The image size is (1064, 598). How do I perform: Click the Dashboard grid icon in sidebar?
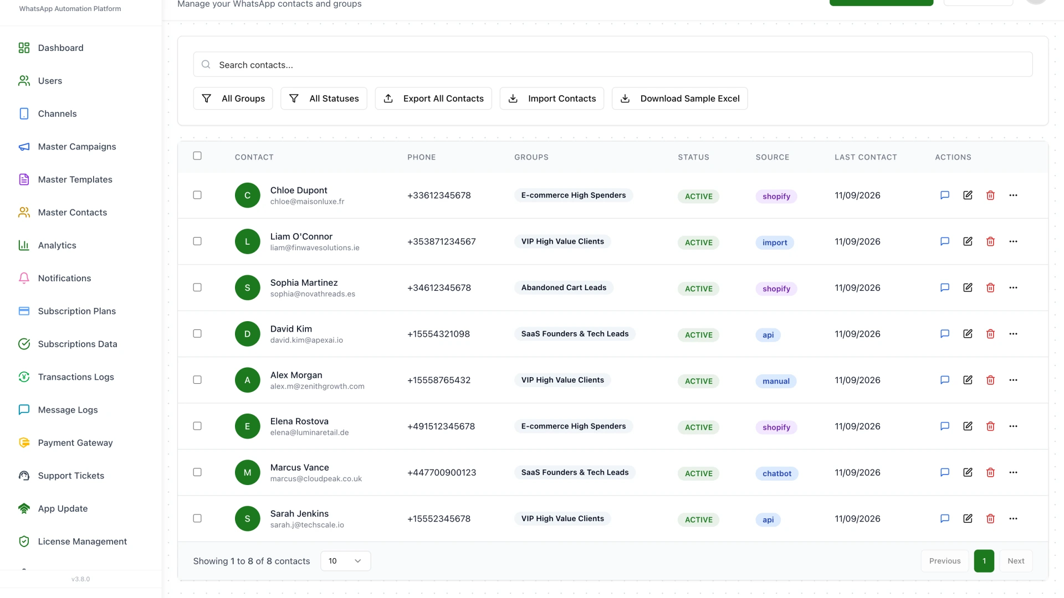24,48
